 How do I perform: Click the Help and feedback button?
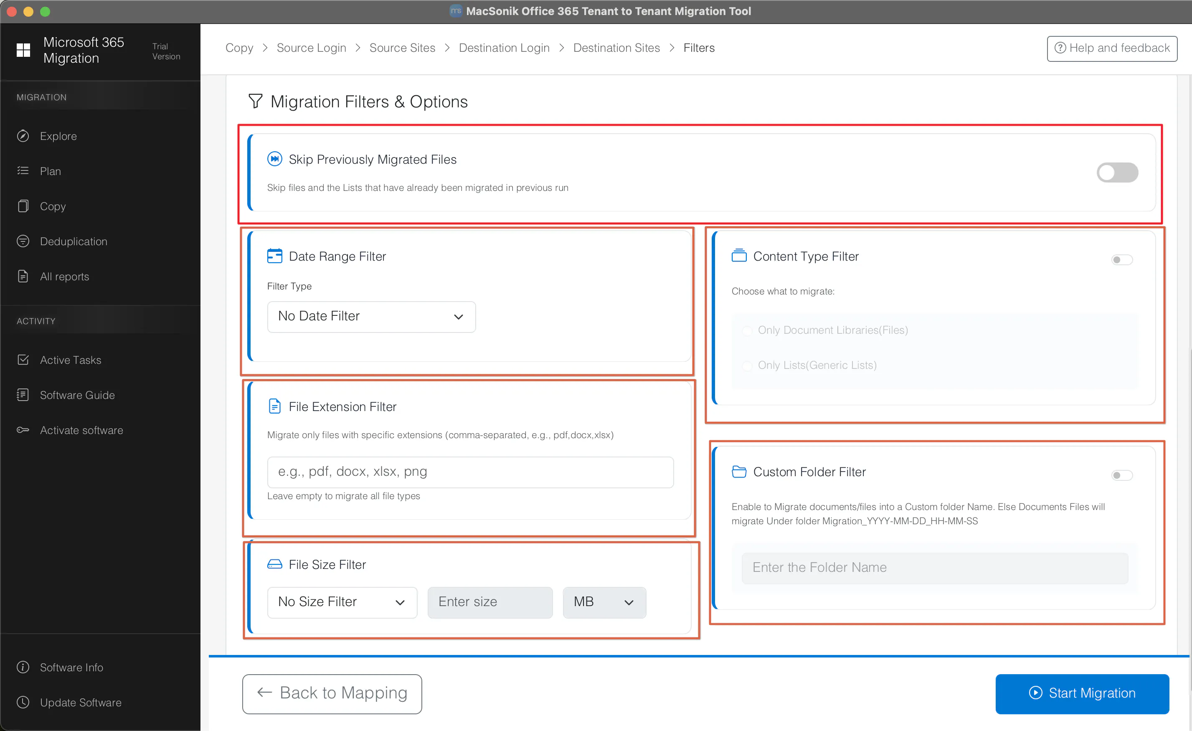(x=1112, y=48)
